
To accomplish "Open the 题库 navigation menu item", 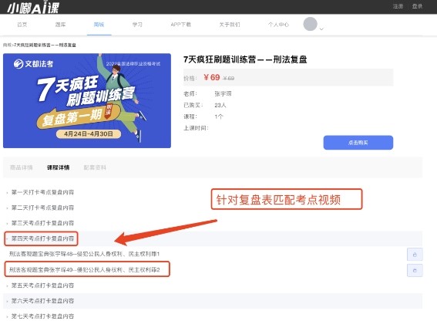I will [60, 25].
